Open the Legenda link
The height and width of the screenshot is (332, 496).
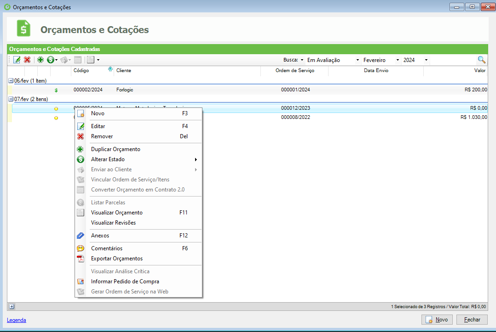[x=17, y=320]
